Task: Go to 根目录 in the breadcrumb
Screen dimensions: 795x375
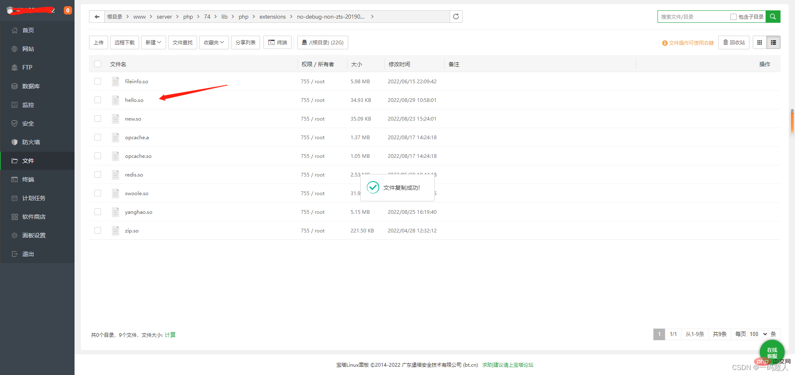Action: pyautogui.click(x=115, y=17)
